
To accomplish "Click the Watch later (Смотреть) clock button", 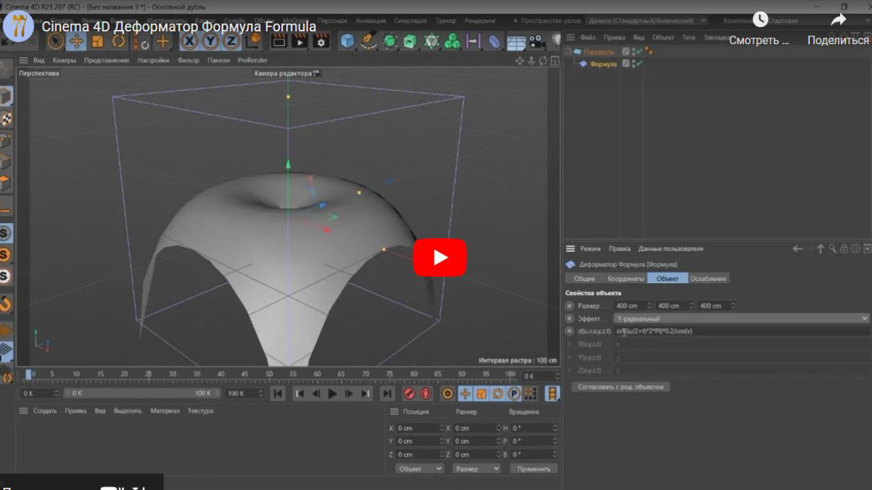I will (x=760, y=29).
